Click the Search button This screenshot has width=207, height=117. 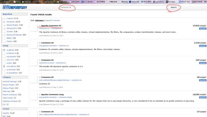point(174,7)
